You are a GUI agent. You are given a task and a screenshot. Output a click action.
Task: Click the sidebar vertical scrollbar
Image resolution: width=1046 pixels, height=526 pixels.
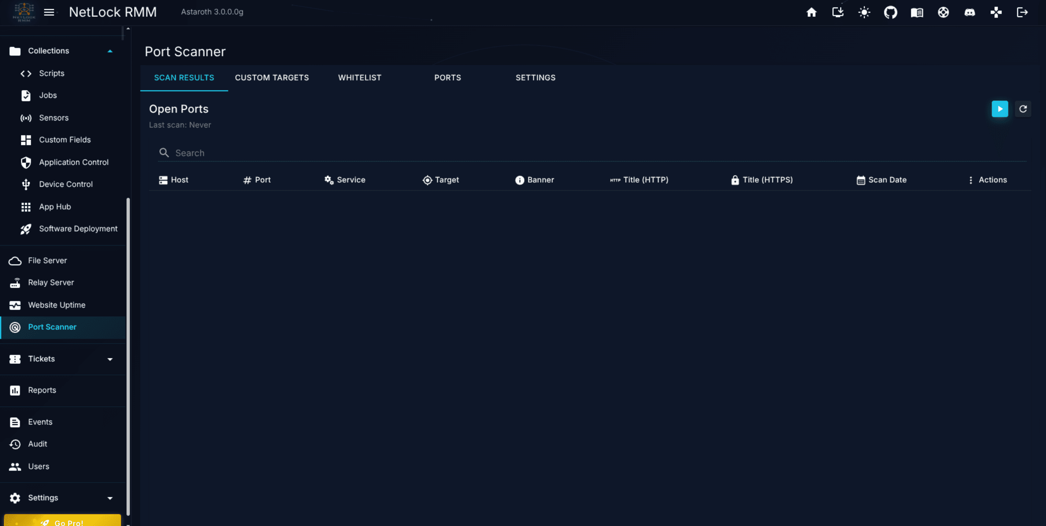click(x=128, y=357)
